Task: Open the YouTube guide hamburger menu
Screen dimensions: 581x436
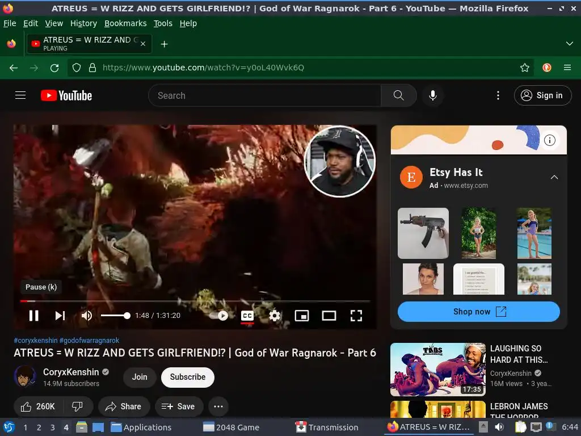Action: (x=20, y=95)
